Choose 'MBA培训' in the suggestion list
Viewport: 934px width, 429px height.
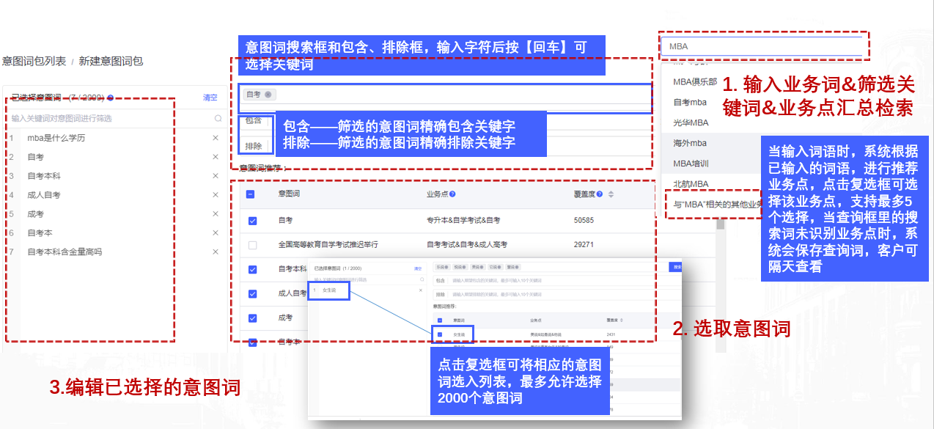[691, 163]
